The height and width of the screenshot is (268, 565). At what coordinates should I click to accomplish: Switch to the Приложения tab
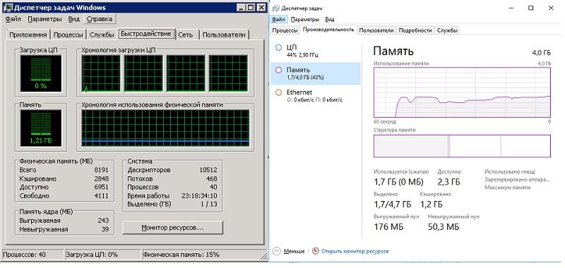pyautogui.click(x=28, y=35)
